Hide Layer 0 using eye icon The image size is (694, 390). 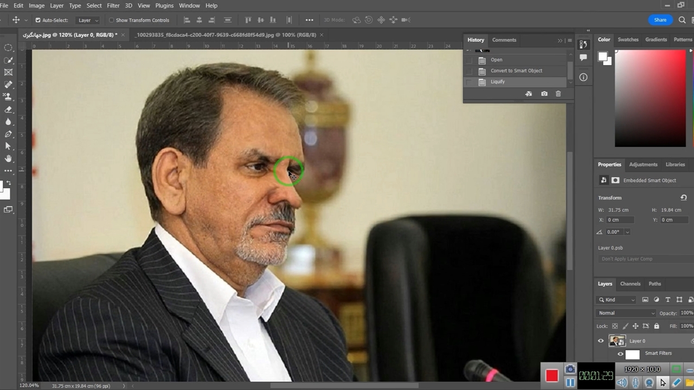(601, 341)
